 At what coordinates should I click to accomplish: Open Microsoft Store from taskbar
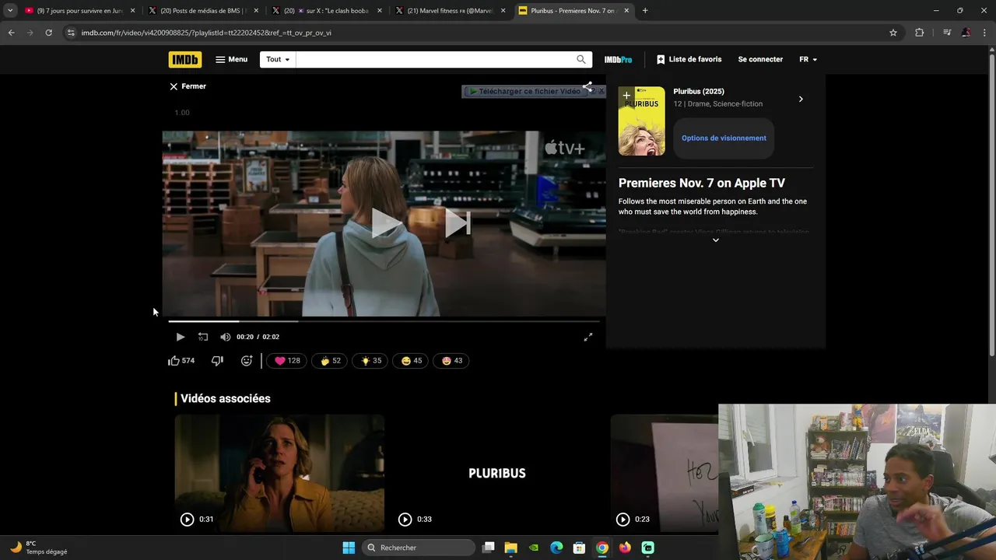[579, 548]
